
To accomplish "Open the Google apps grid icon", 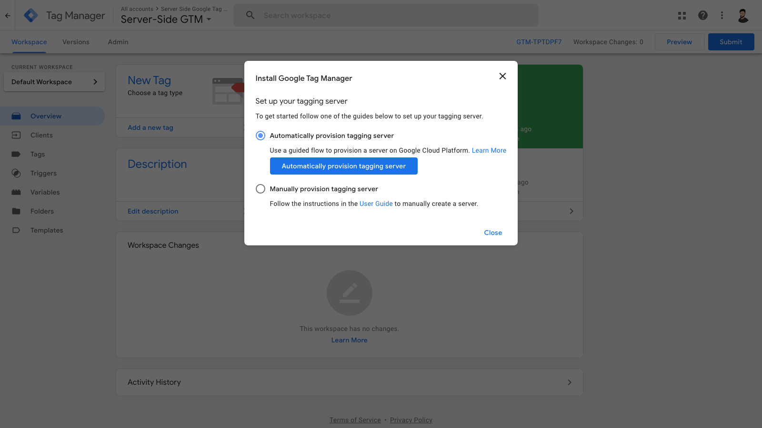I will coord(682,15).
